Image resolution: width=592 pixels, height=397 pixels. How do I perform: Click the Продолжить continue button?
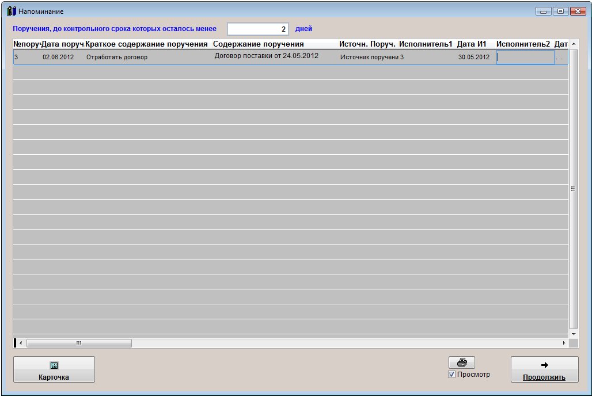[x=544, y=369]
